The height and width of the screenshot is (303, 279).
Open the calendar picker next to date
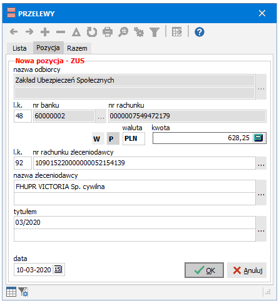[58, 269]
